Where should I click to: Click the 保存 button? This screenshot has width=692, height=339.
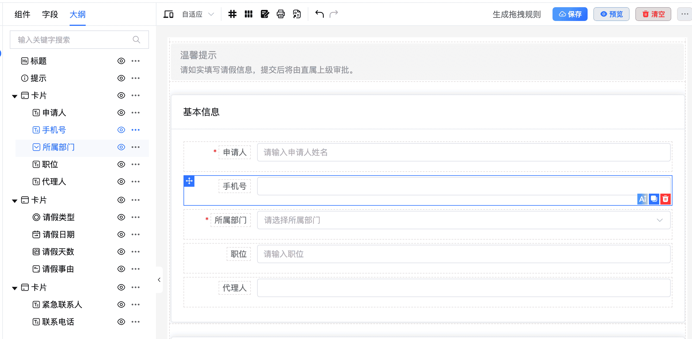570,14
